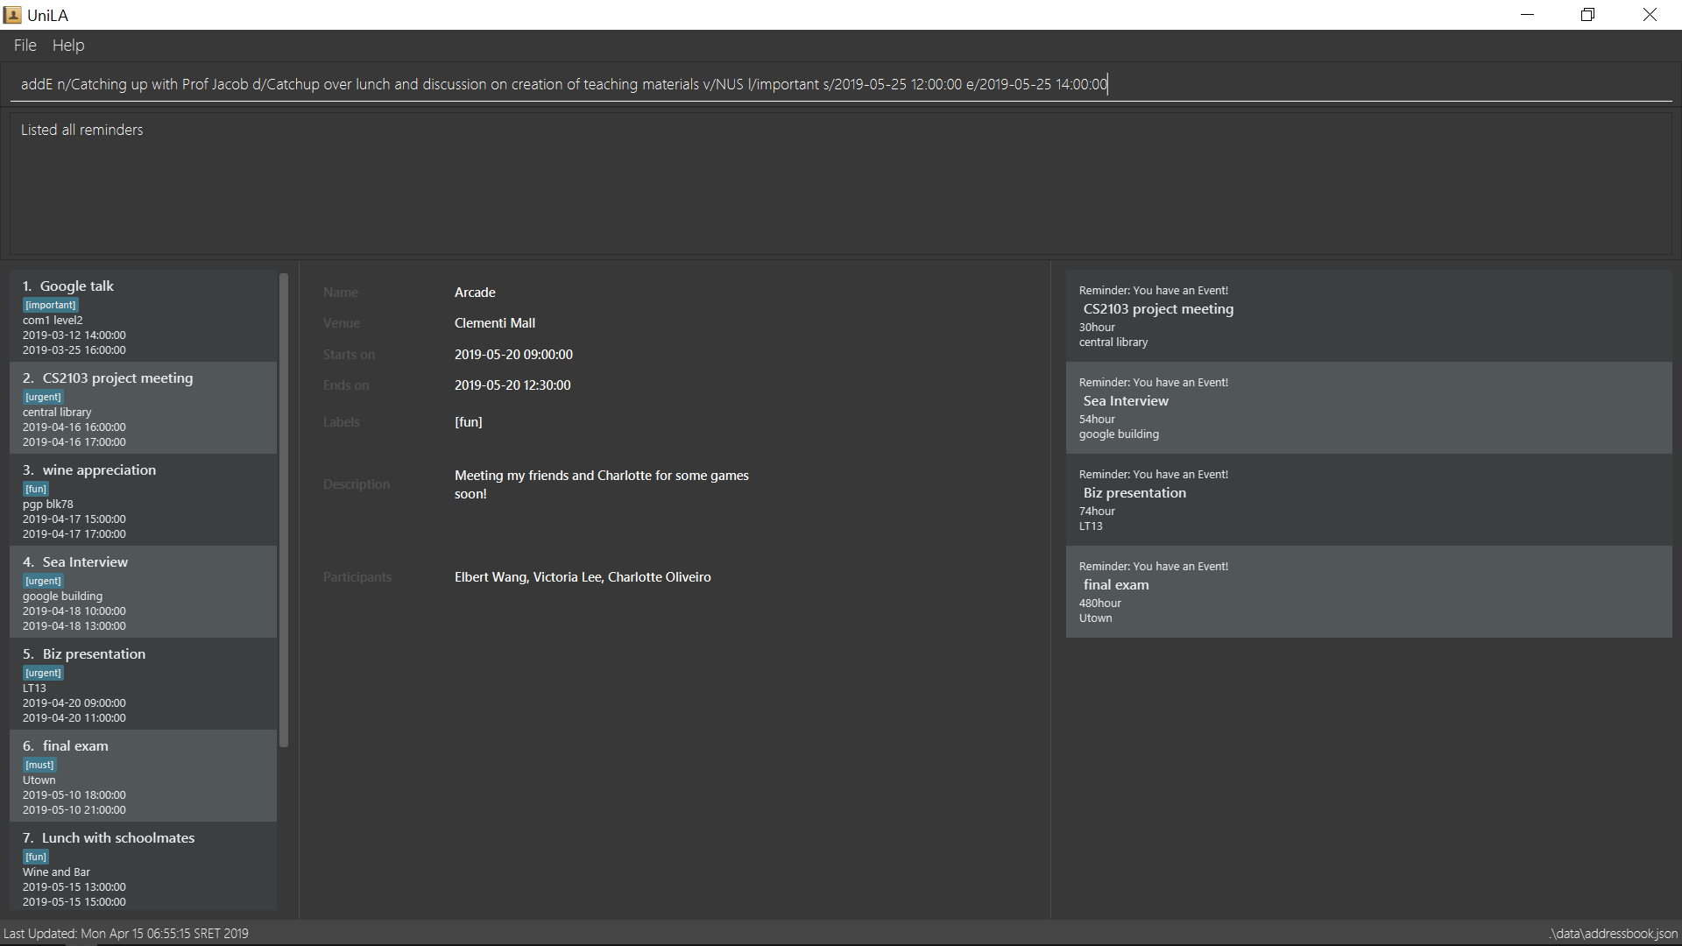This screenshot has width=1682, height=946.
Task: Select Lunch with schoolmates event card
Action: click(x=143, y=866)
